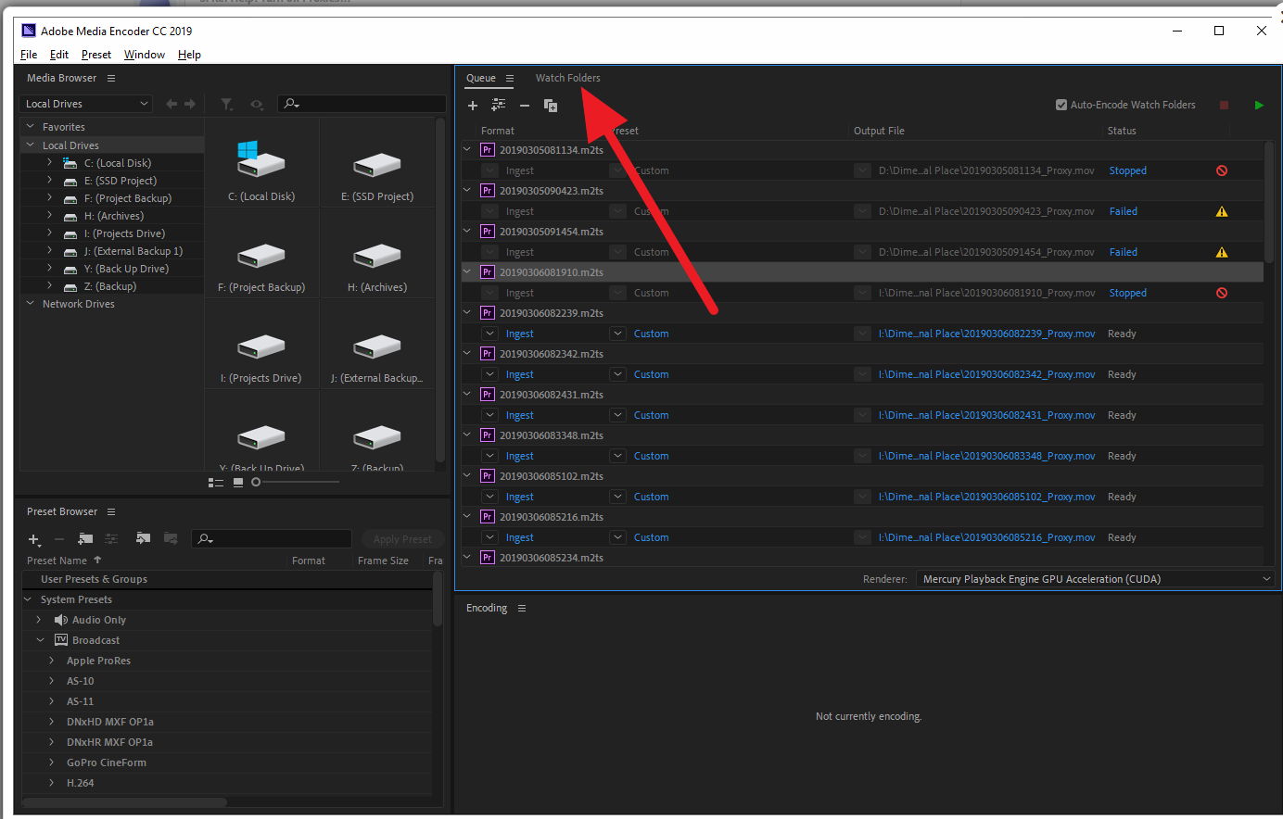Click stopped status icon for 20190305081134_Proxy.mov
The width and height of the screenshot is (1283, 819).
coord(1222,170)
